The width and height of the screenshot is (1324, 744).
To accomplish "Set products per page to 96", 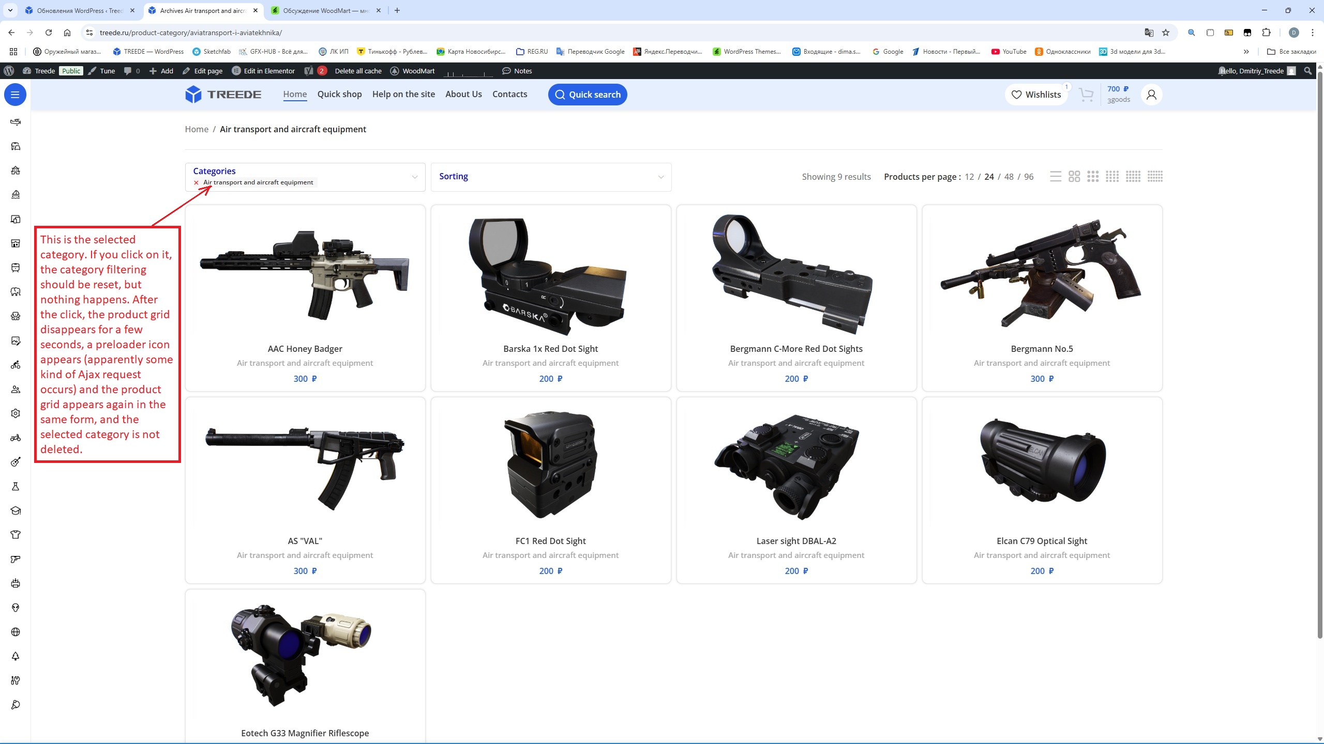I will pos(1029,177).
